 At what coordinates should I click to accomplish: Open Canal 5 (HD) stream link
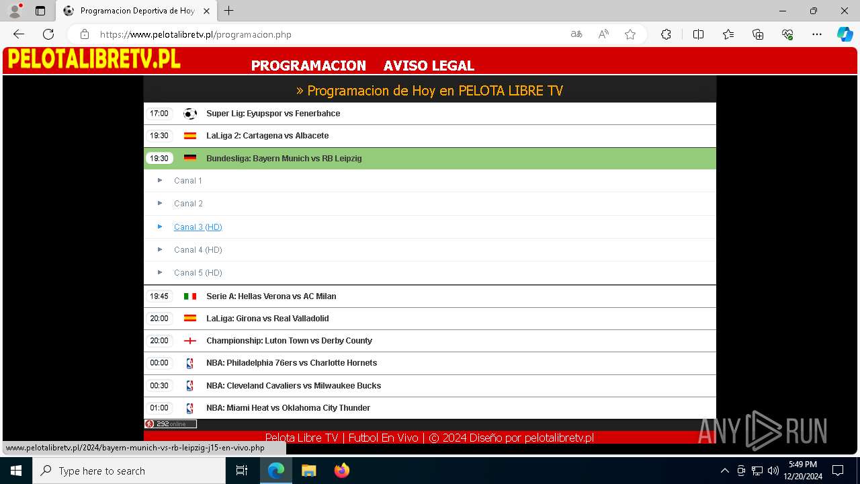pos(198,273)
